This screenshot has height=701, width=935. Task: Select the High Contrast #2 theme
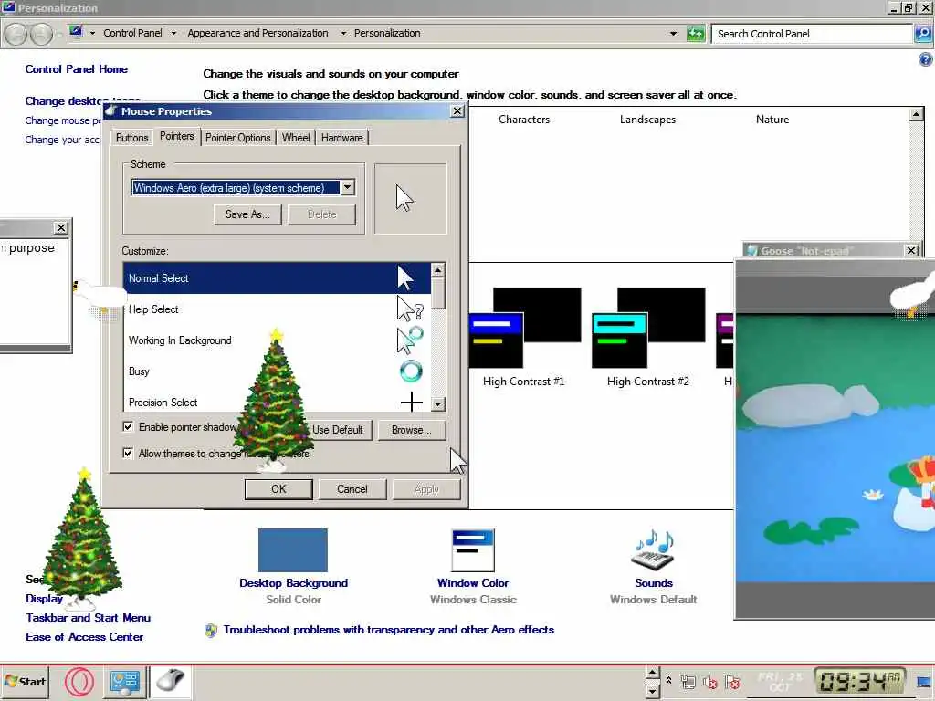[x=647, y=337]
